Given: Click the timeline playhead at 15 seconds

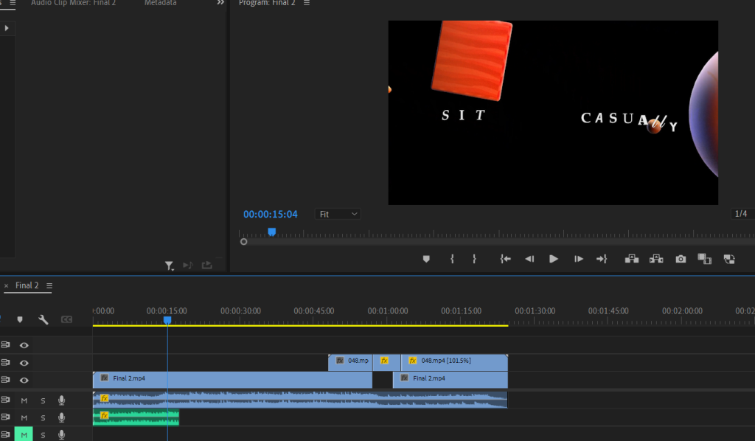Looking at the screenshot, I should click(x=167, y=320).
